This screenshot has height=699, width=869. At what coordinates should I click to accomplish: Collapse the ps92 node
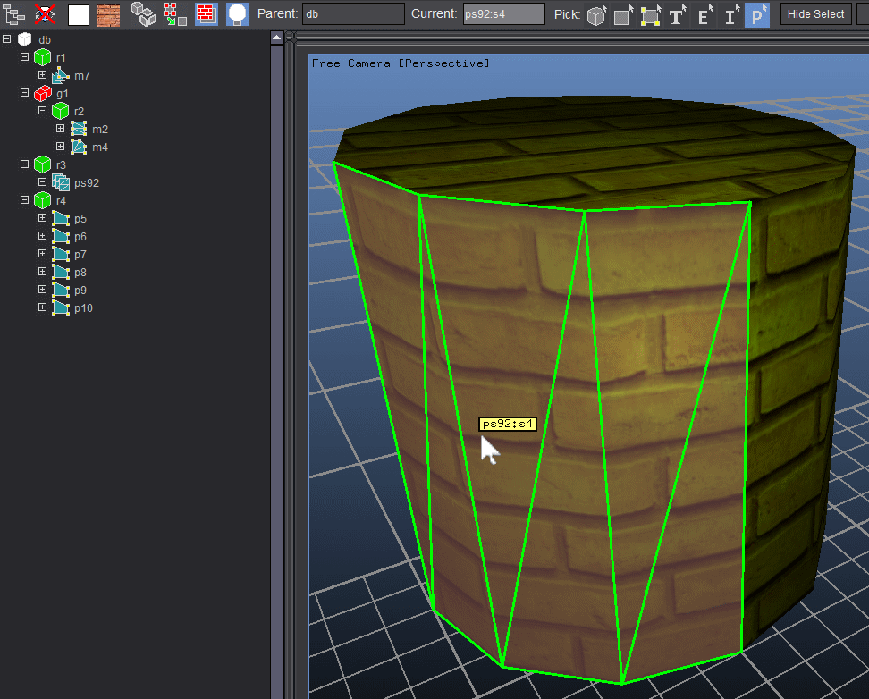[42, 181]
